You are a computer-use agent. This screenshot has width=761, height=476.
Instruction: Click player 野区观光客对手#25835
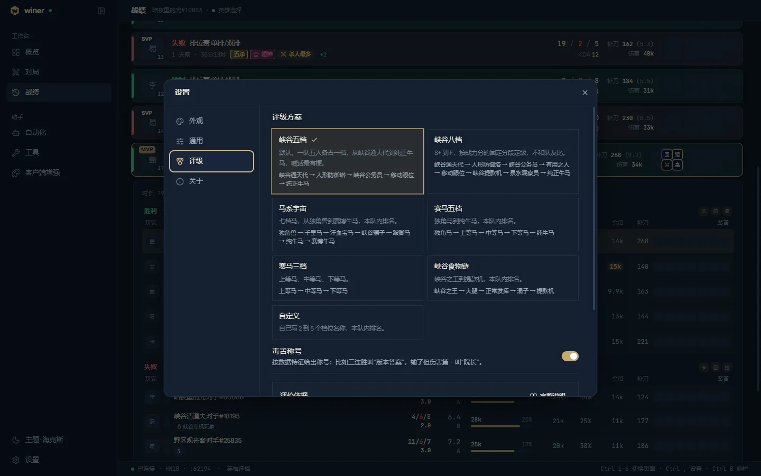point(208,441)
